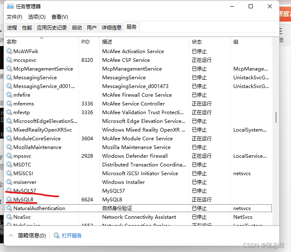Image resolution: width=291 pixels, height=252 pixels.
Task: Click MSDTC service name
Action: click(x=22, y=164)
